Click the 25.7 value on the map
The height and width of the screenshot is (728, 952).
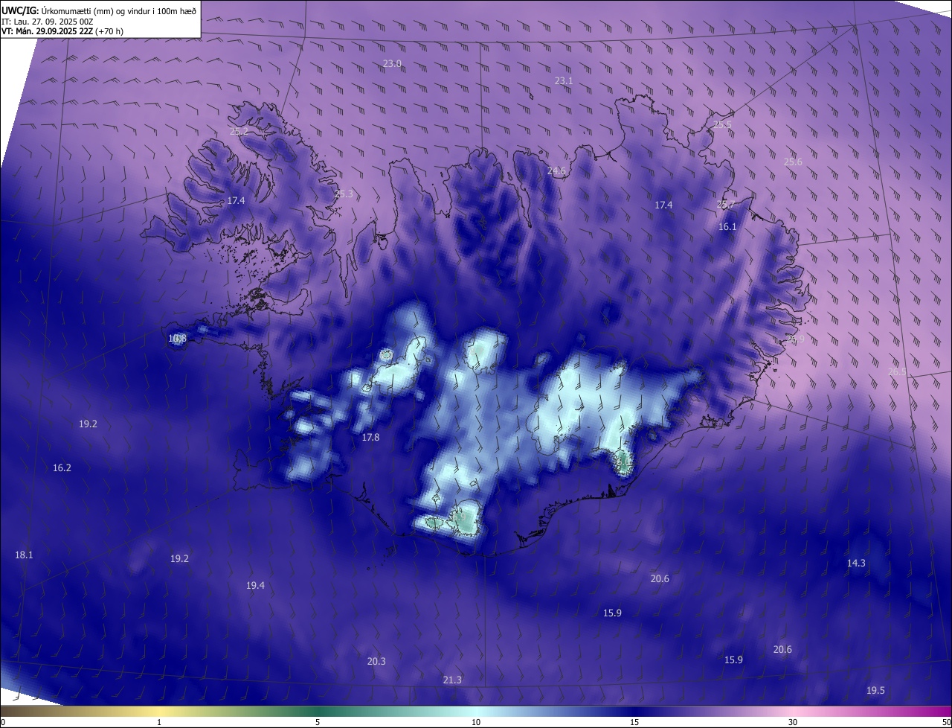pos(725,205)
